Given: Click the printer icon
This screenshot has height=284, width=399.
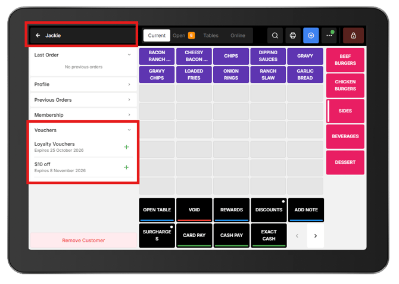Looking at the screenshot, I should [x=293, y=35].
